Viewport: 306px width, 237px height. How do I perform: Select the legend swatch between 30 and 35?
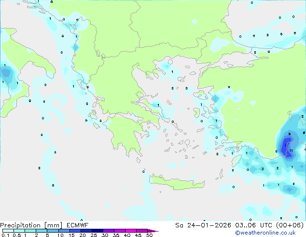109,231
